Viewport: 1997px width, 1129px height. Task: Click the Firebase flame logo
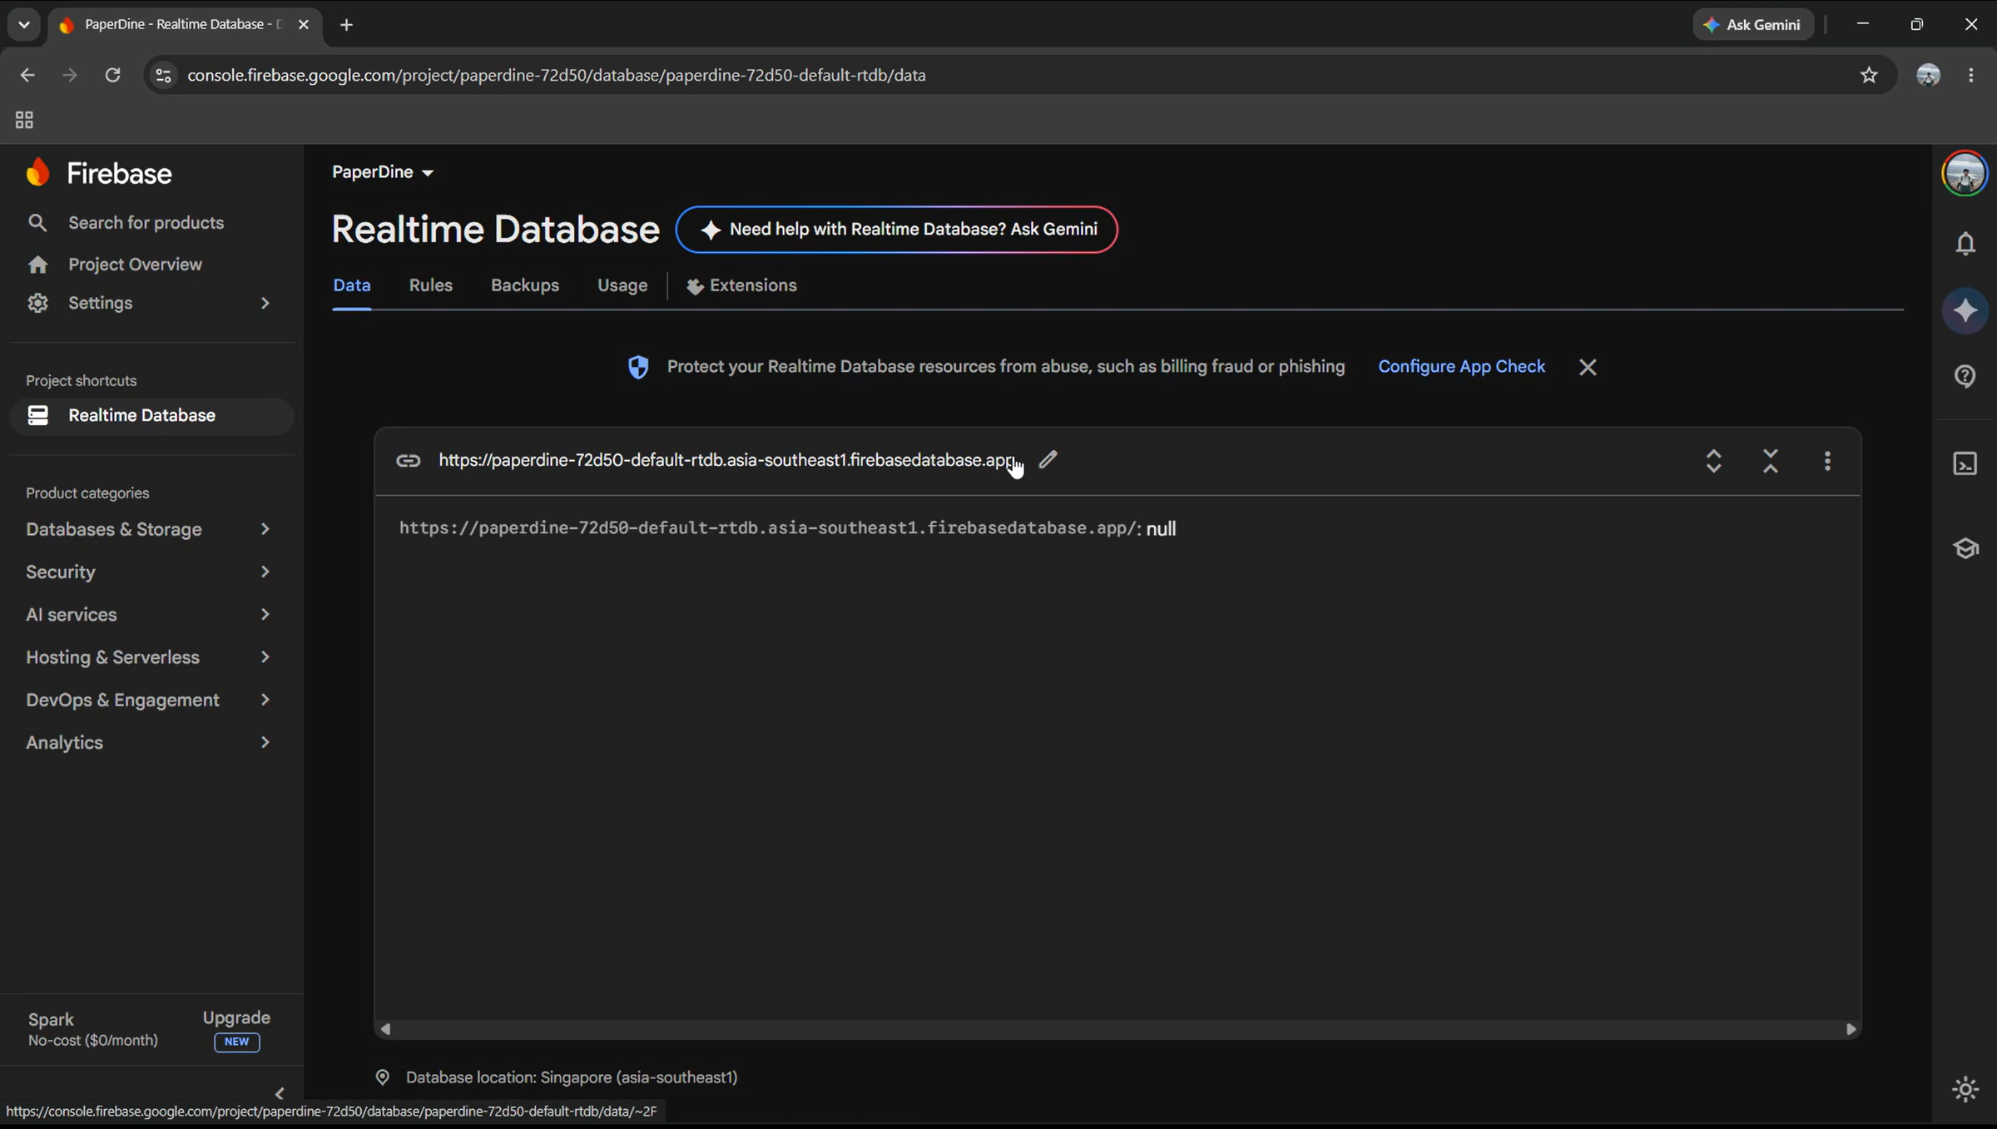tap(37, 172)
